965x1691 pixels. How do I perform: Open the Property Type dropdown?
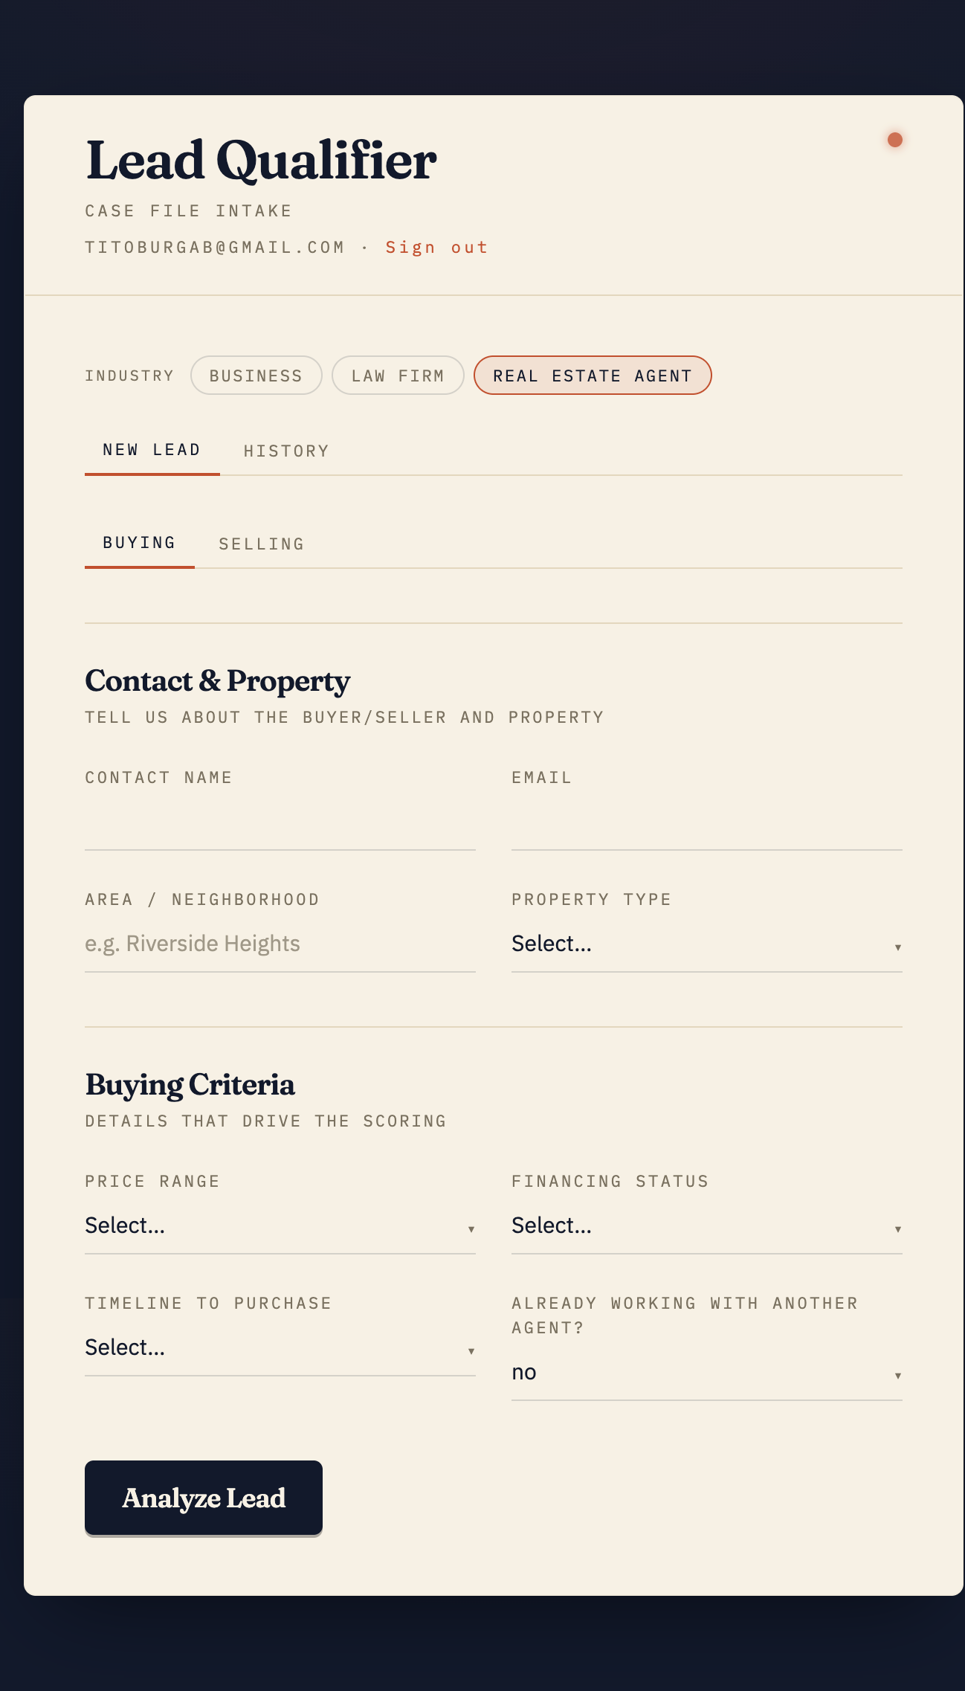[707, 944]
